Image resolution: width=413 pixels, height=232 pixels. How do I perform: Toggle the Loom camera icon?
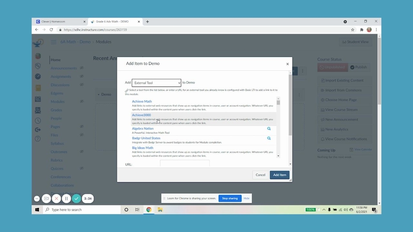click(x=46, y=199)
